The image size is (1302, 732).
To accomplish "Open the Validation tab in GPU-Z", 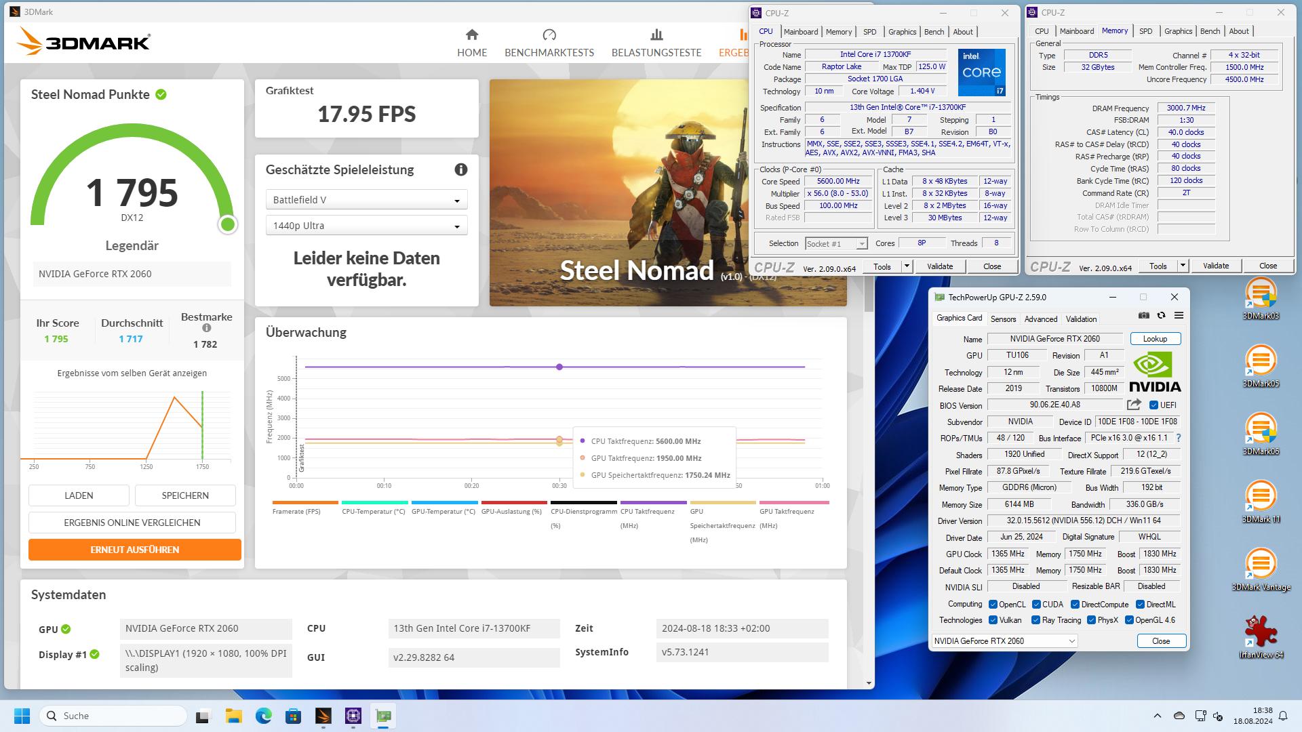I will 1081,319.
